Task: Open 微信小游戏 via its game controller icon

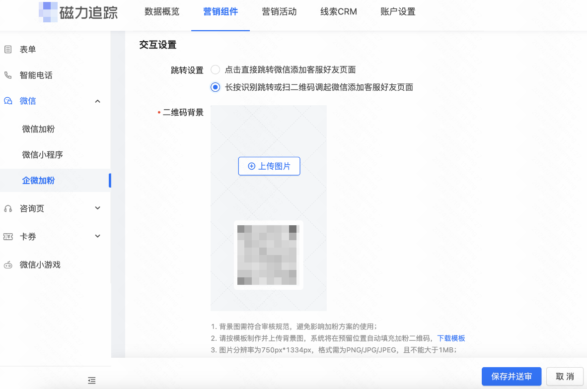Action: (x=7, y=264)
